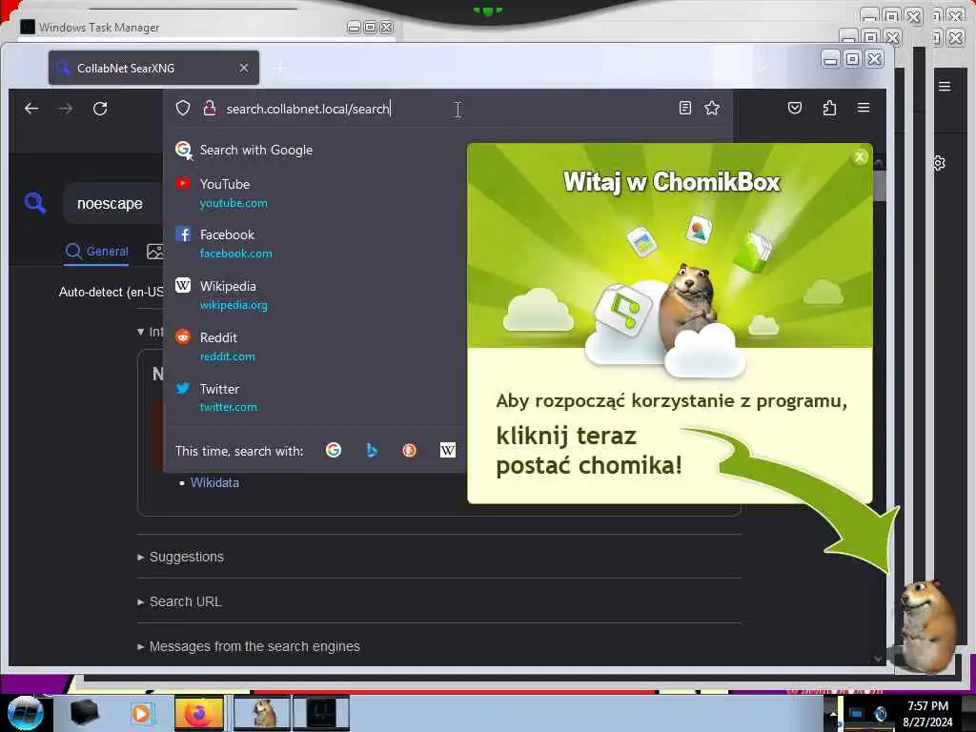This screenshot has width=976, height=732.
Task: Open a new browser tab
Action: tap(280, 68)
